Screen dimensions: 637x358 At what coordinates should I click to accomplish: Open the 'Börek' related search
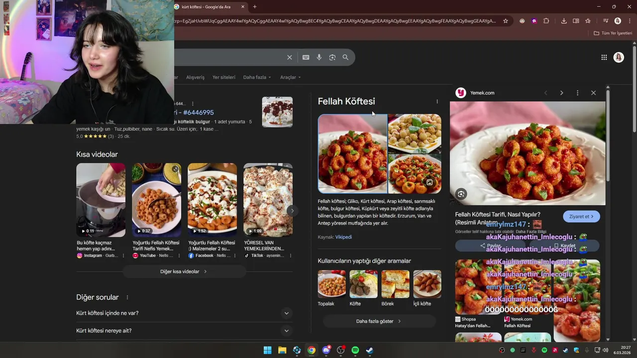point(395,289)
